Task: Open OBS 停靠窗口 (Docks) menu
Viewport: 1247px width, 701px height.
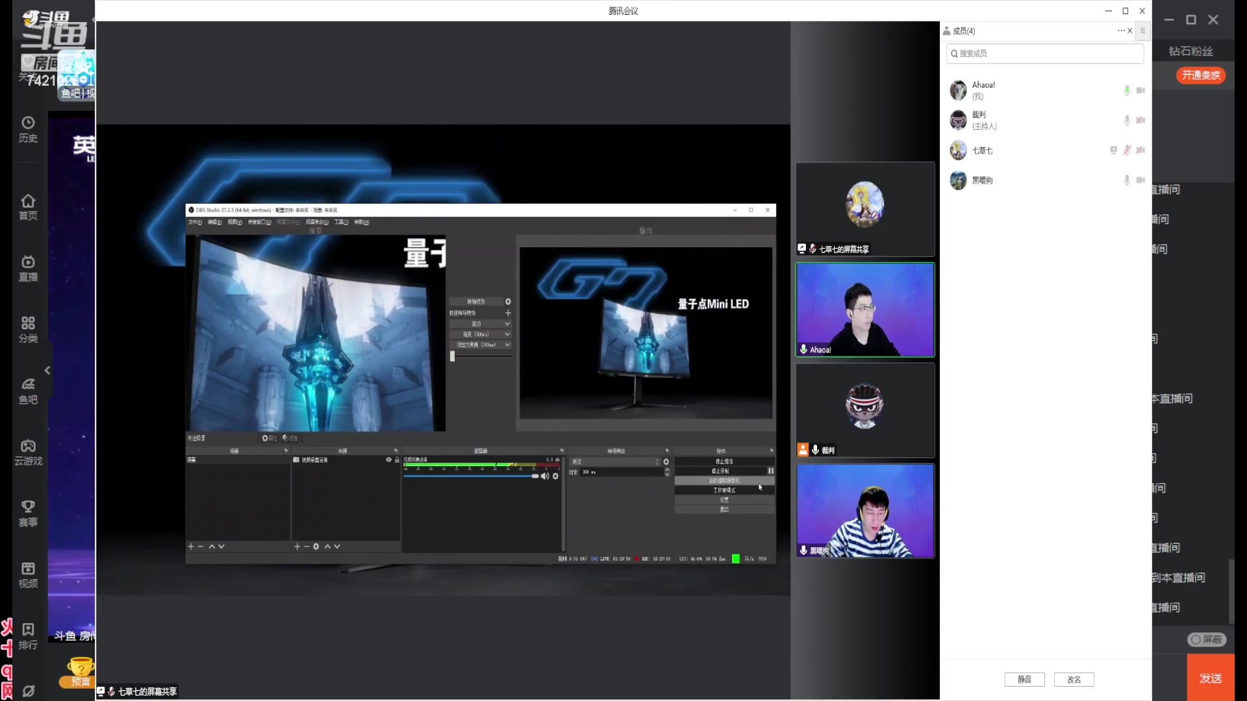Action: click(260, 222)
